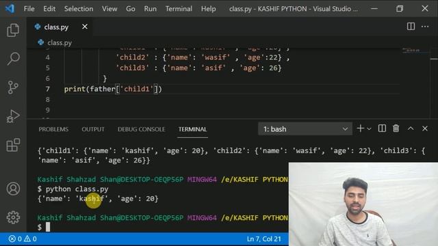
Task: Click 'python class.py' command in terminal
Action: 77,189
